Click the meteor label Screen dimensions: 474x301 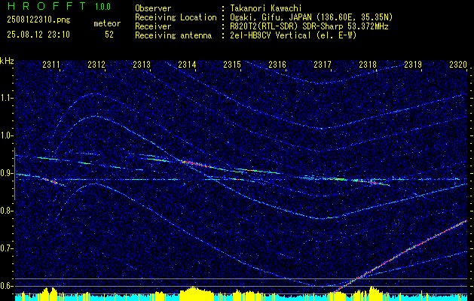click(x=107, y=23)
